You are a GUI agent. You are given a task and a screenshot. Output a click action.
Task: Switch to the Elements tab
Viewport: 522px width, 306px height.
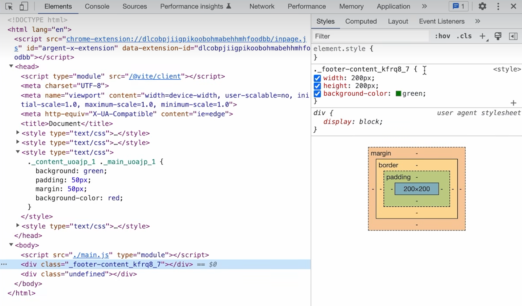[58, 7]
